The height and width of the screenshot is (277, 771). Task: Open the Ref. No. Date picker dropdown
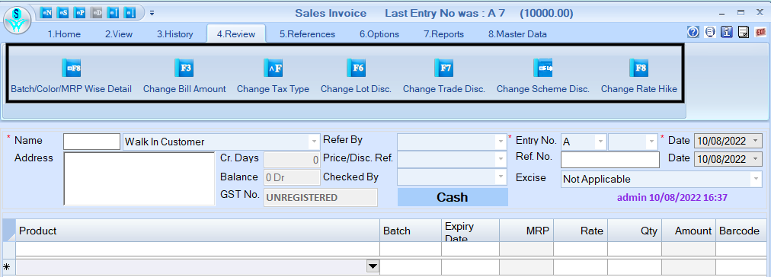click(757, 159)
